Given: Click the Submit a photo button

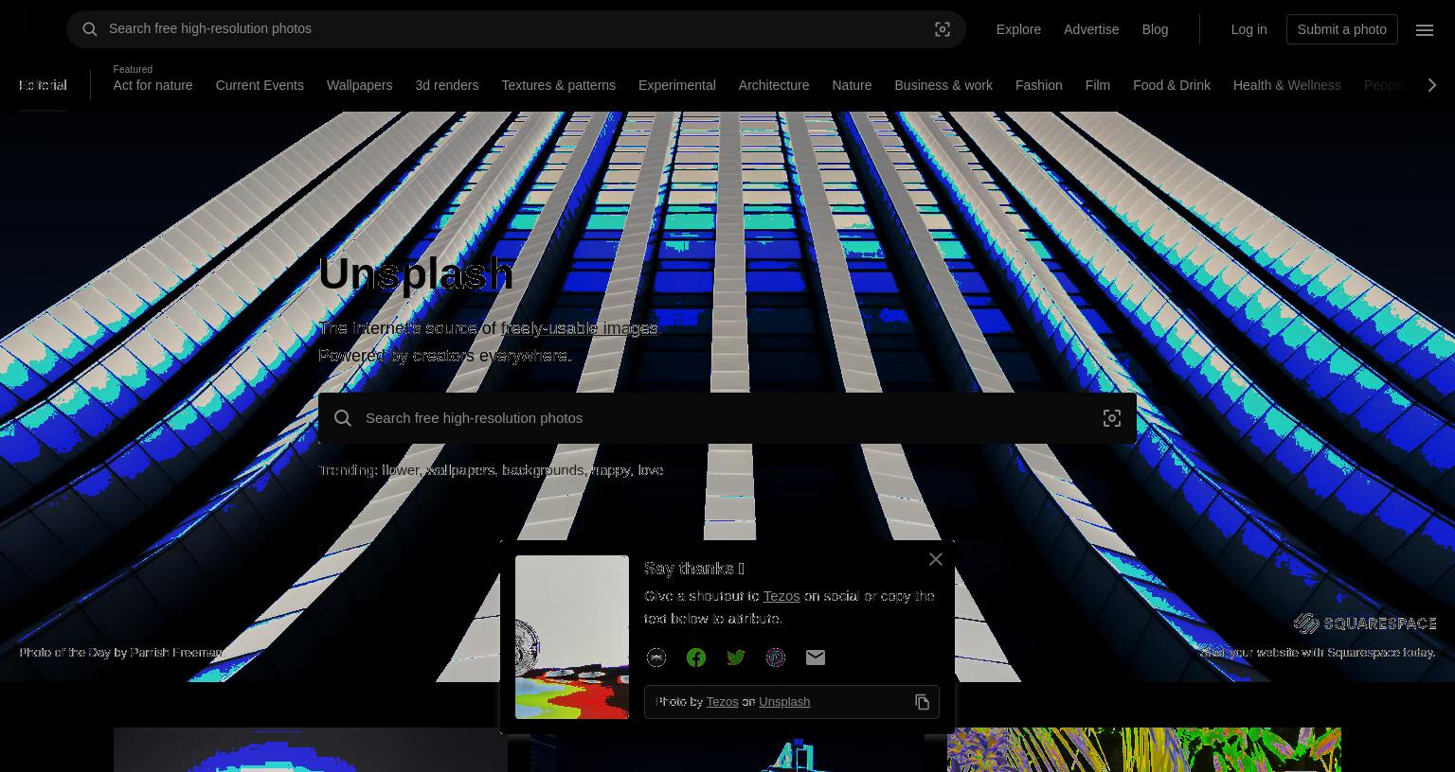Looking at the screenshot, I should pyautogui.click(x=1341, y=29).
